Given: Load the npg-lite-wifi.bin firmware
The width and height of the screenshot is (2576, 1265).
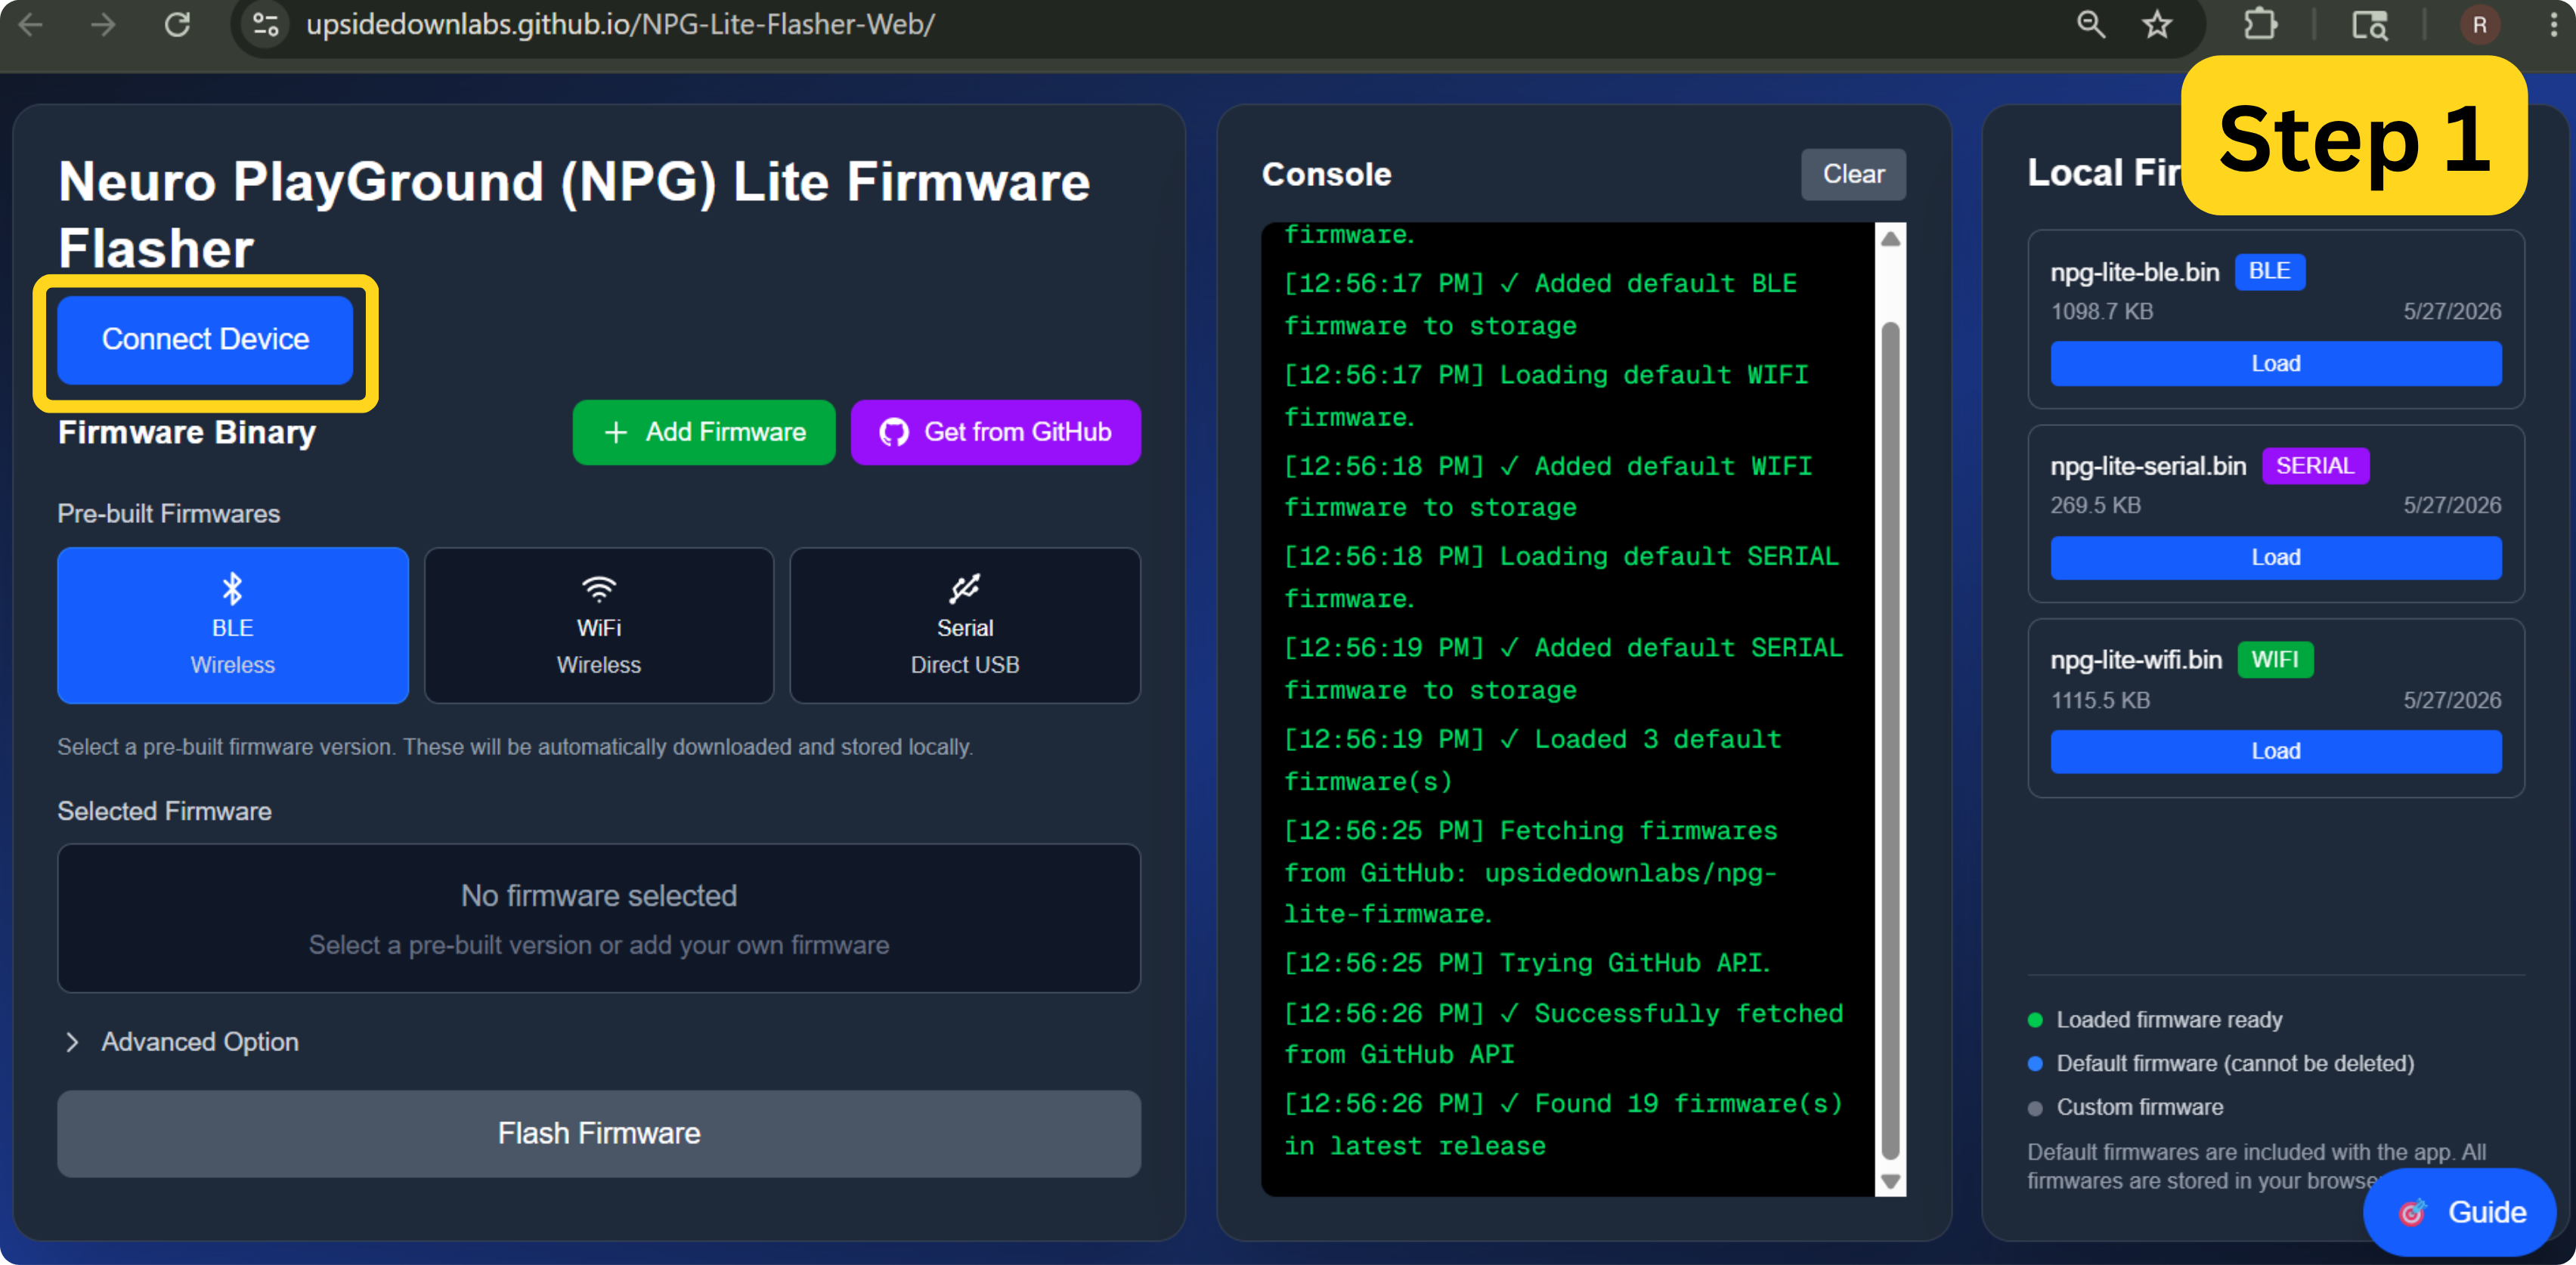Looking at the screenshot, I should [2276, 751].
